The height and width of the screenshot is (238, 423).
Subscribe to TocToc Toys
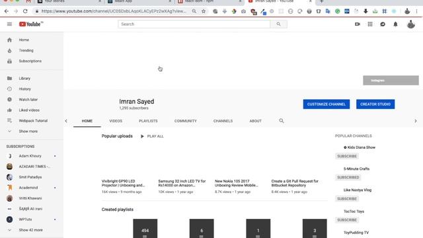click(347, 220)
